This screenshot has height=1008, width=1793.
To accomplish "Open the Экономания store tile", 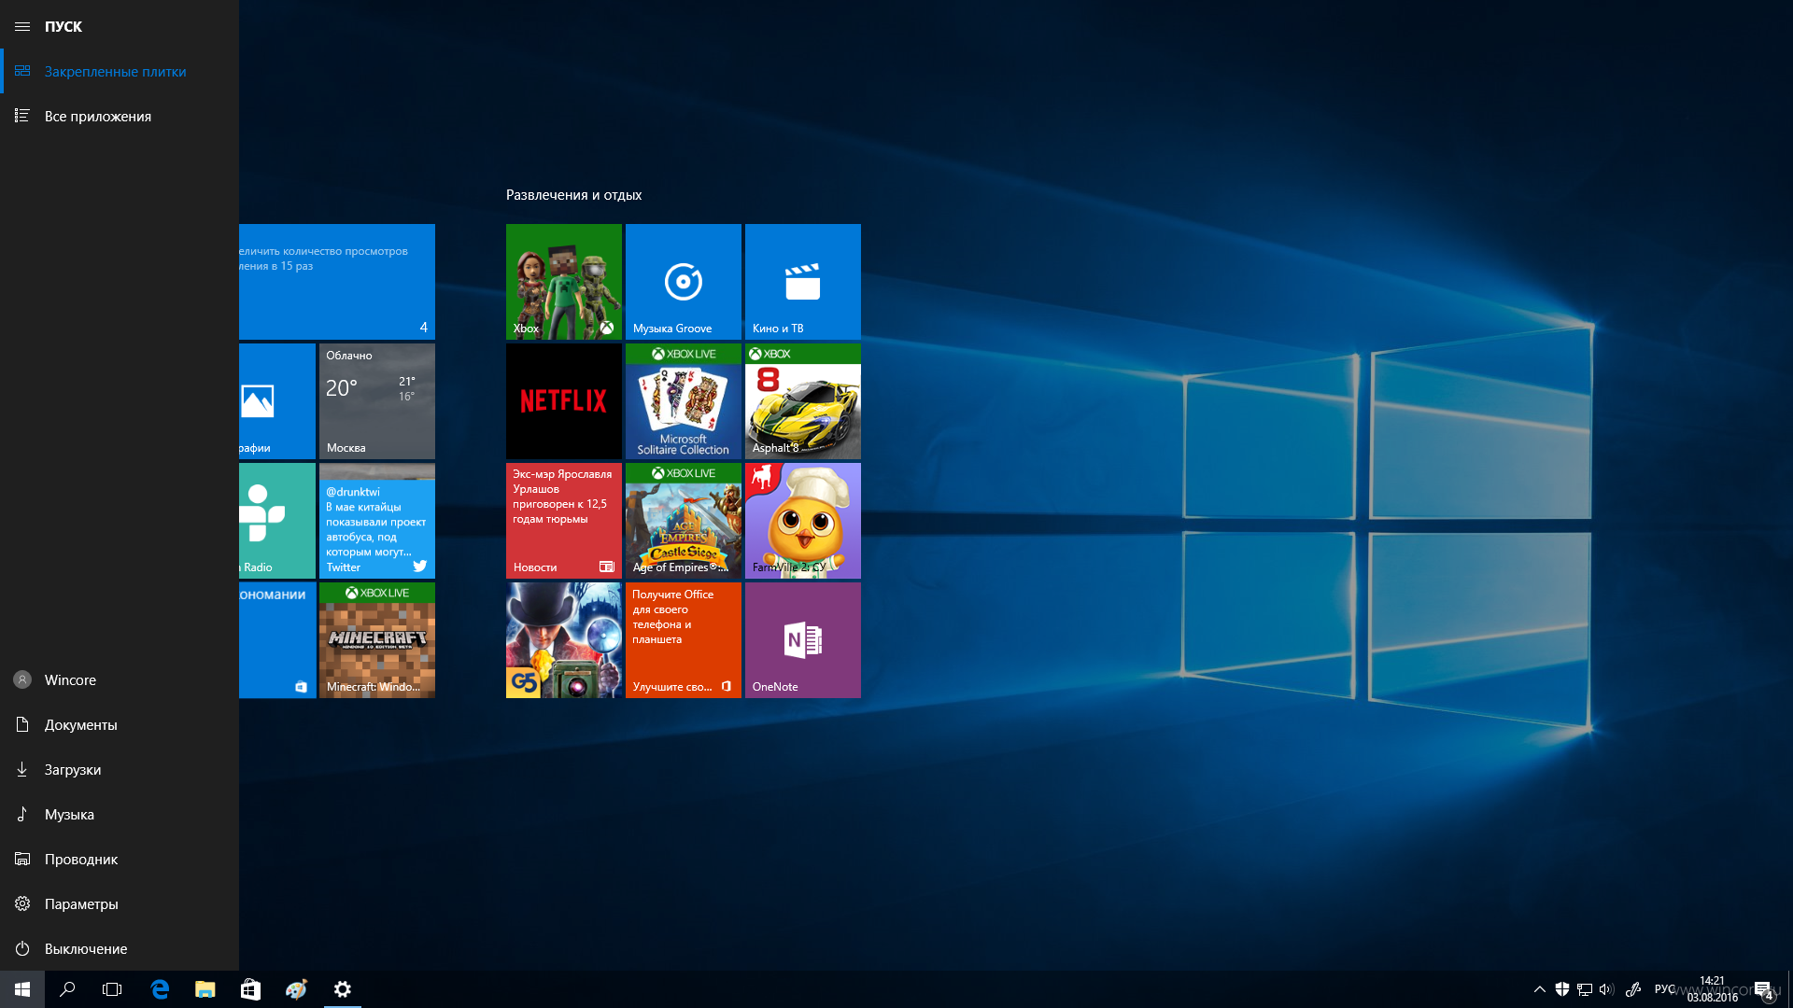I will click(x=277, y=640).
